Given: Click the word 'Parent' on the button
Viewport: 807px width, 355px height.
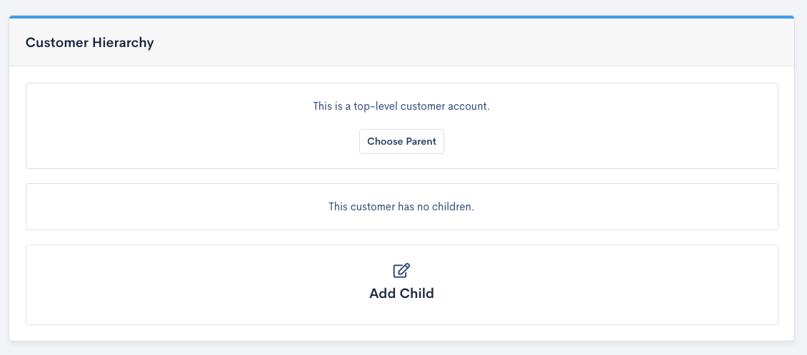Looking at the screenshot, I should click(421, 141).
